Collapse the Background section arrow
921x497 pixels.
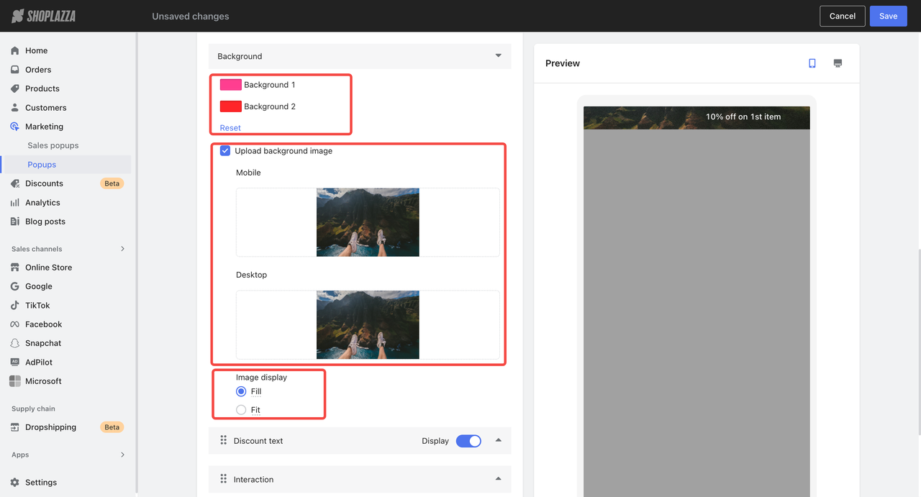point(498,56)
